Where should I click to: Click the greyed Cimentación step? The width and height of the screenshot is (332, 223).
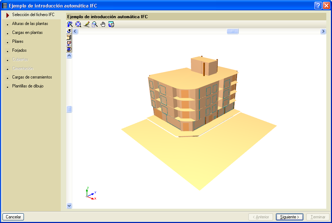23,68
